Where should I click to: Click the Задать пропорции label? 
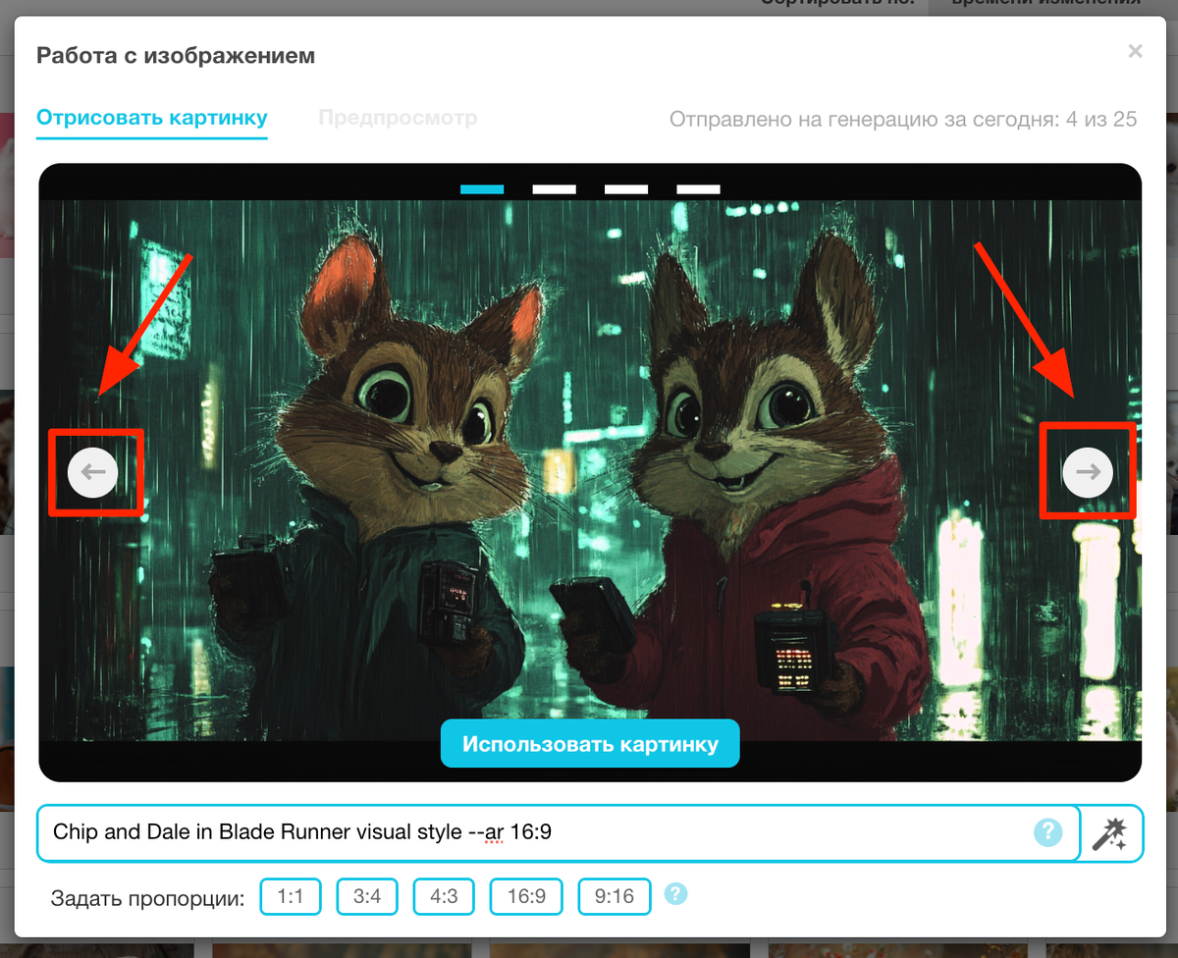(146, 897)
